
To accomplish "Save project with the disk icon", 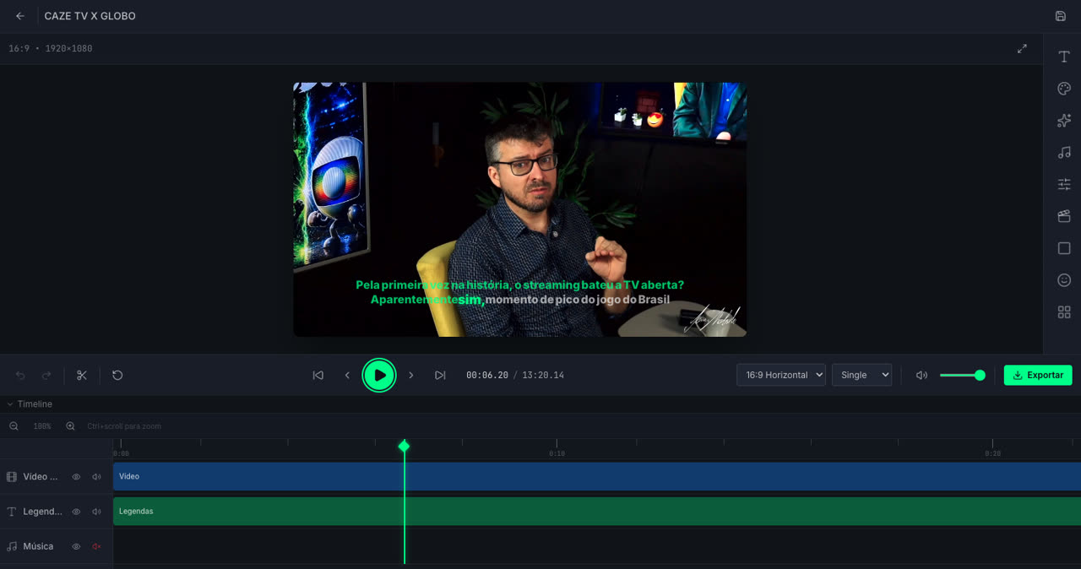I will [x=1061, y=16].
